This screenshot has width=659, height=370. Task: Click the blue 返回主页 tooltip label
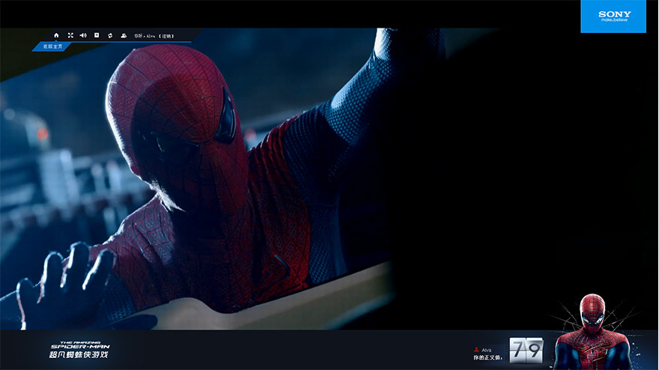(52, 46)
